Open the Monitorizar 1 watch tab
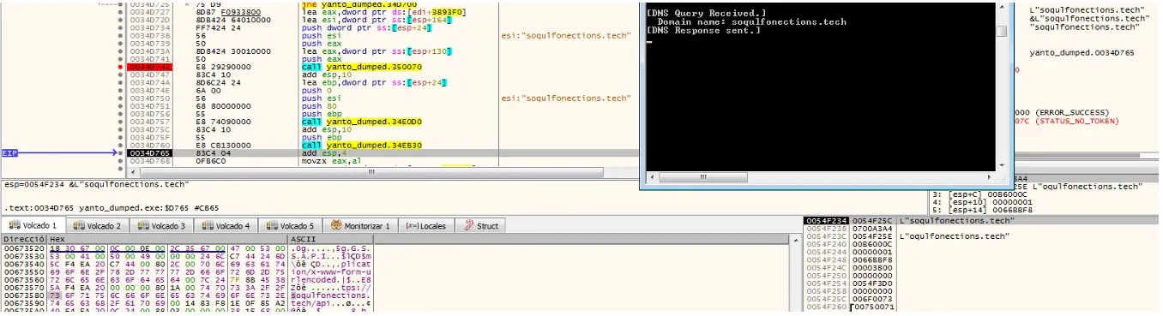The image size is (1163, 316). click(361, 225)
